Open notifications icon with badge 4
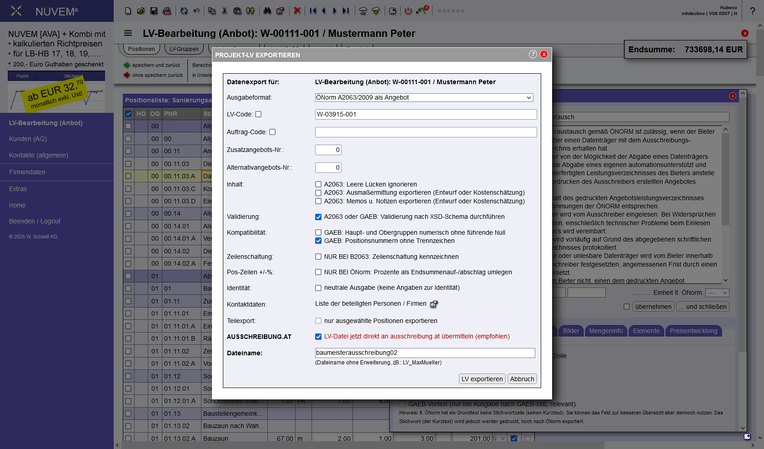The image size is (764, 449). point(422,10)
